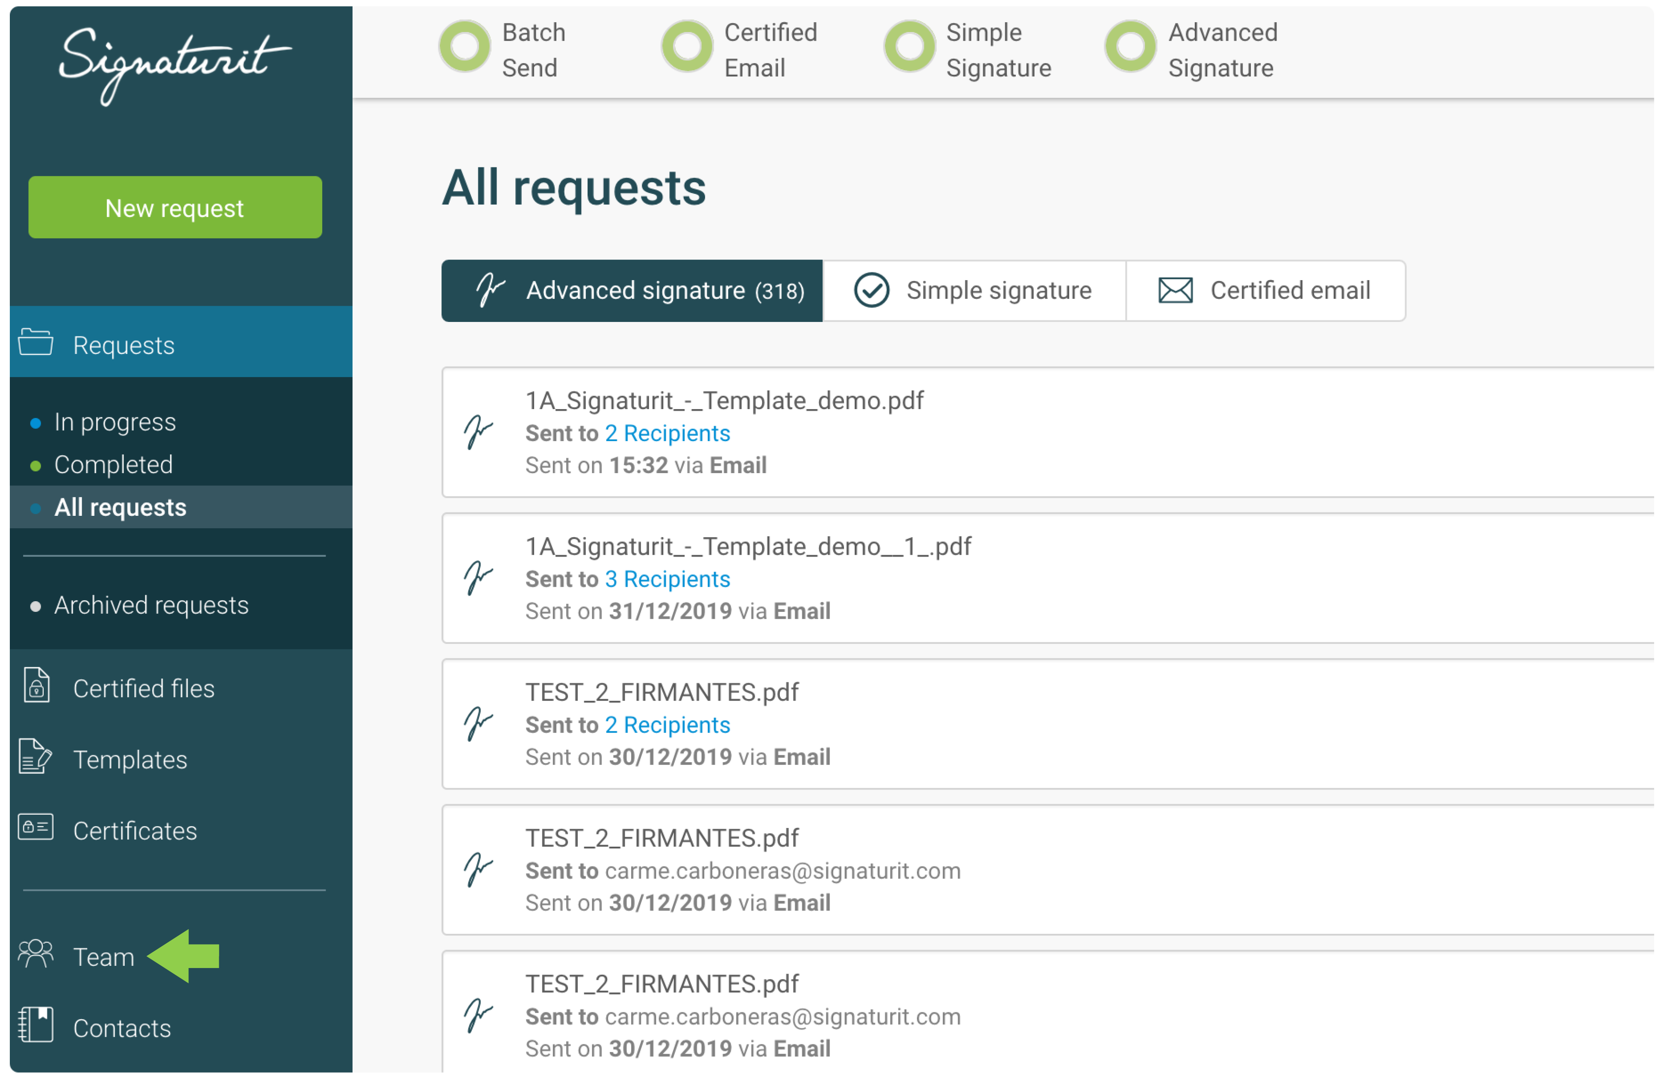
Task: Click the Certified Email label in header
Action: coord(772,50)
